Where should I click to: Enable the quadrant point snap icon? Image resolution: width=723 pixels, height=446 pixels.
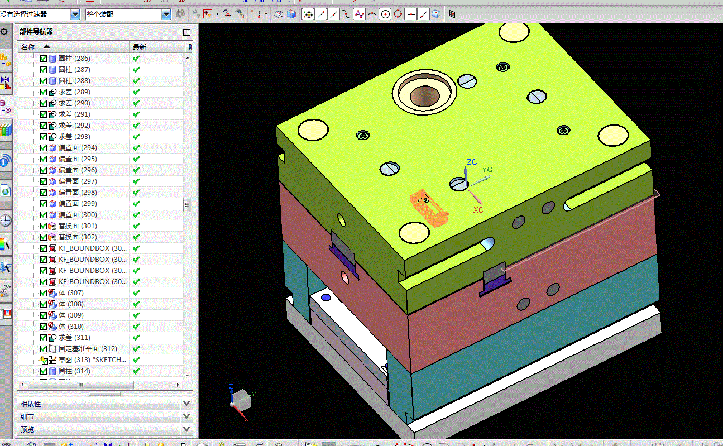click(x=398, y=15)
